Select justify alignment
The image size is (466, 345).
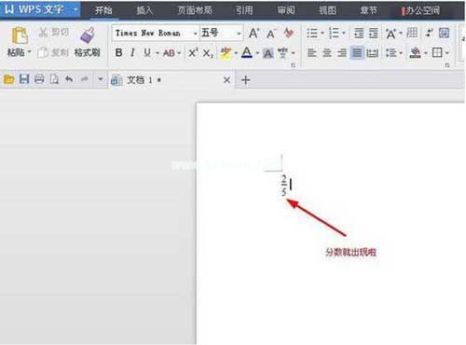point(357,53)
